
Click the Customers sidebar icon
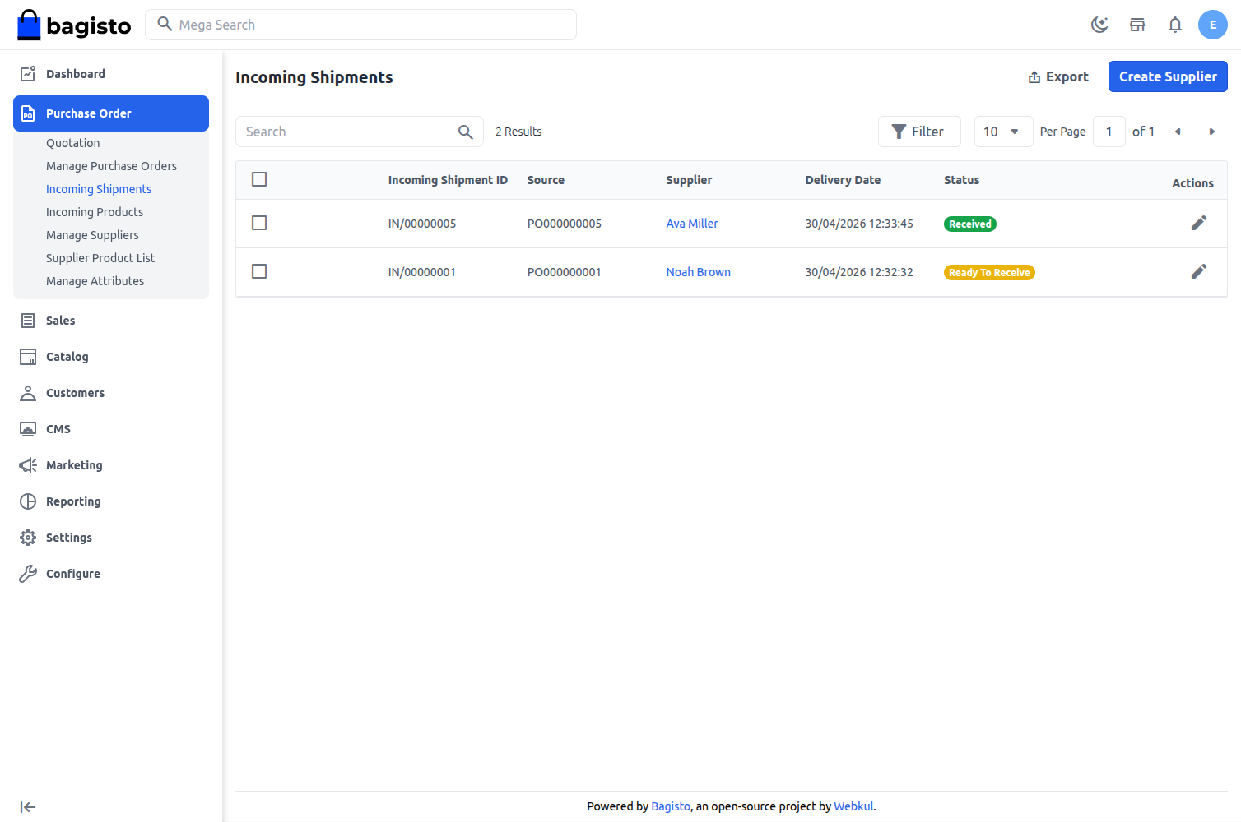[28, 392]
